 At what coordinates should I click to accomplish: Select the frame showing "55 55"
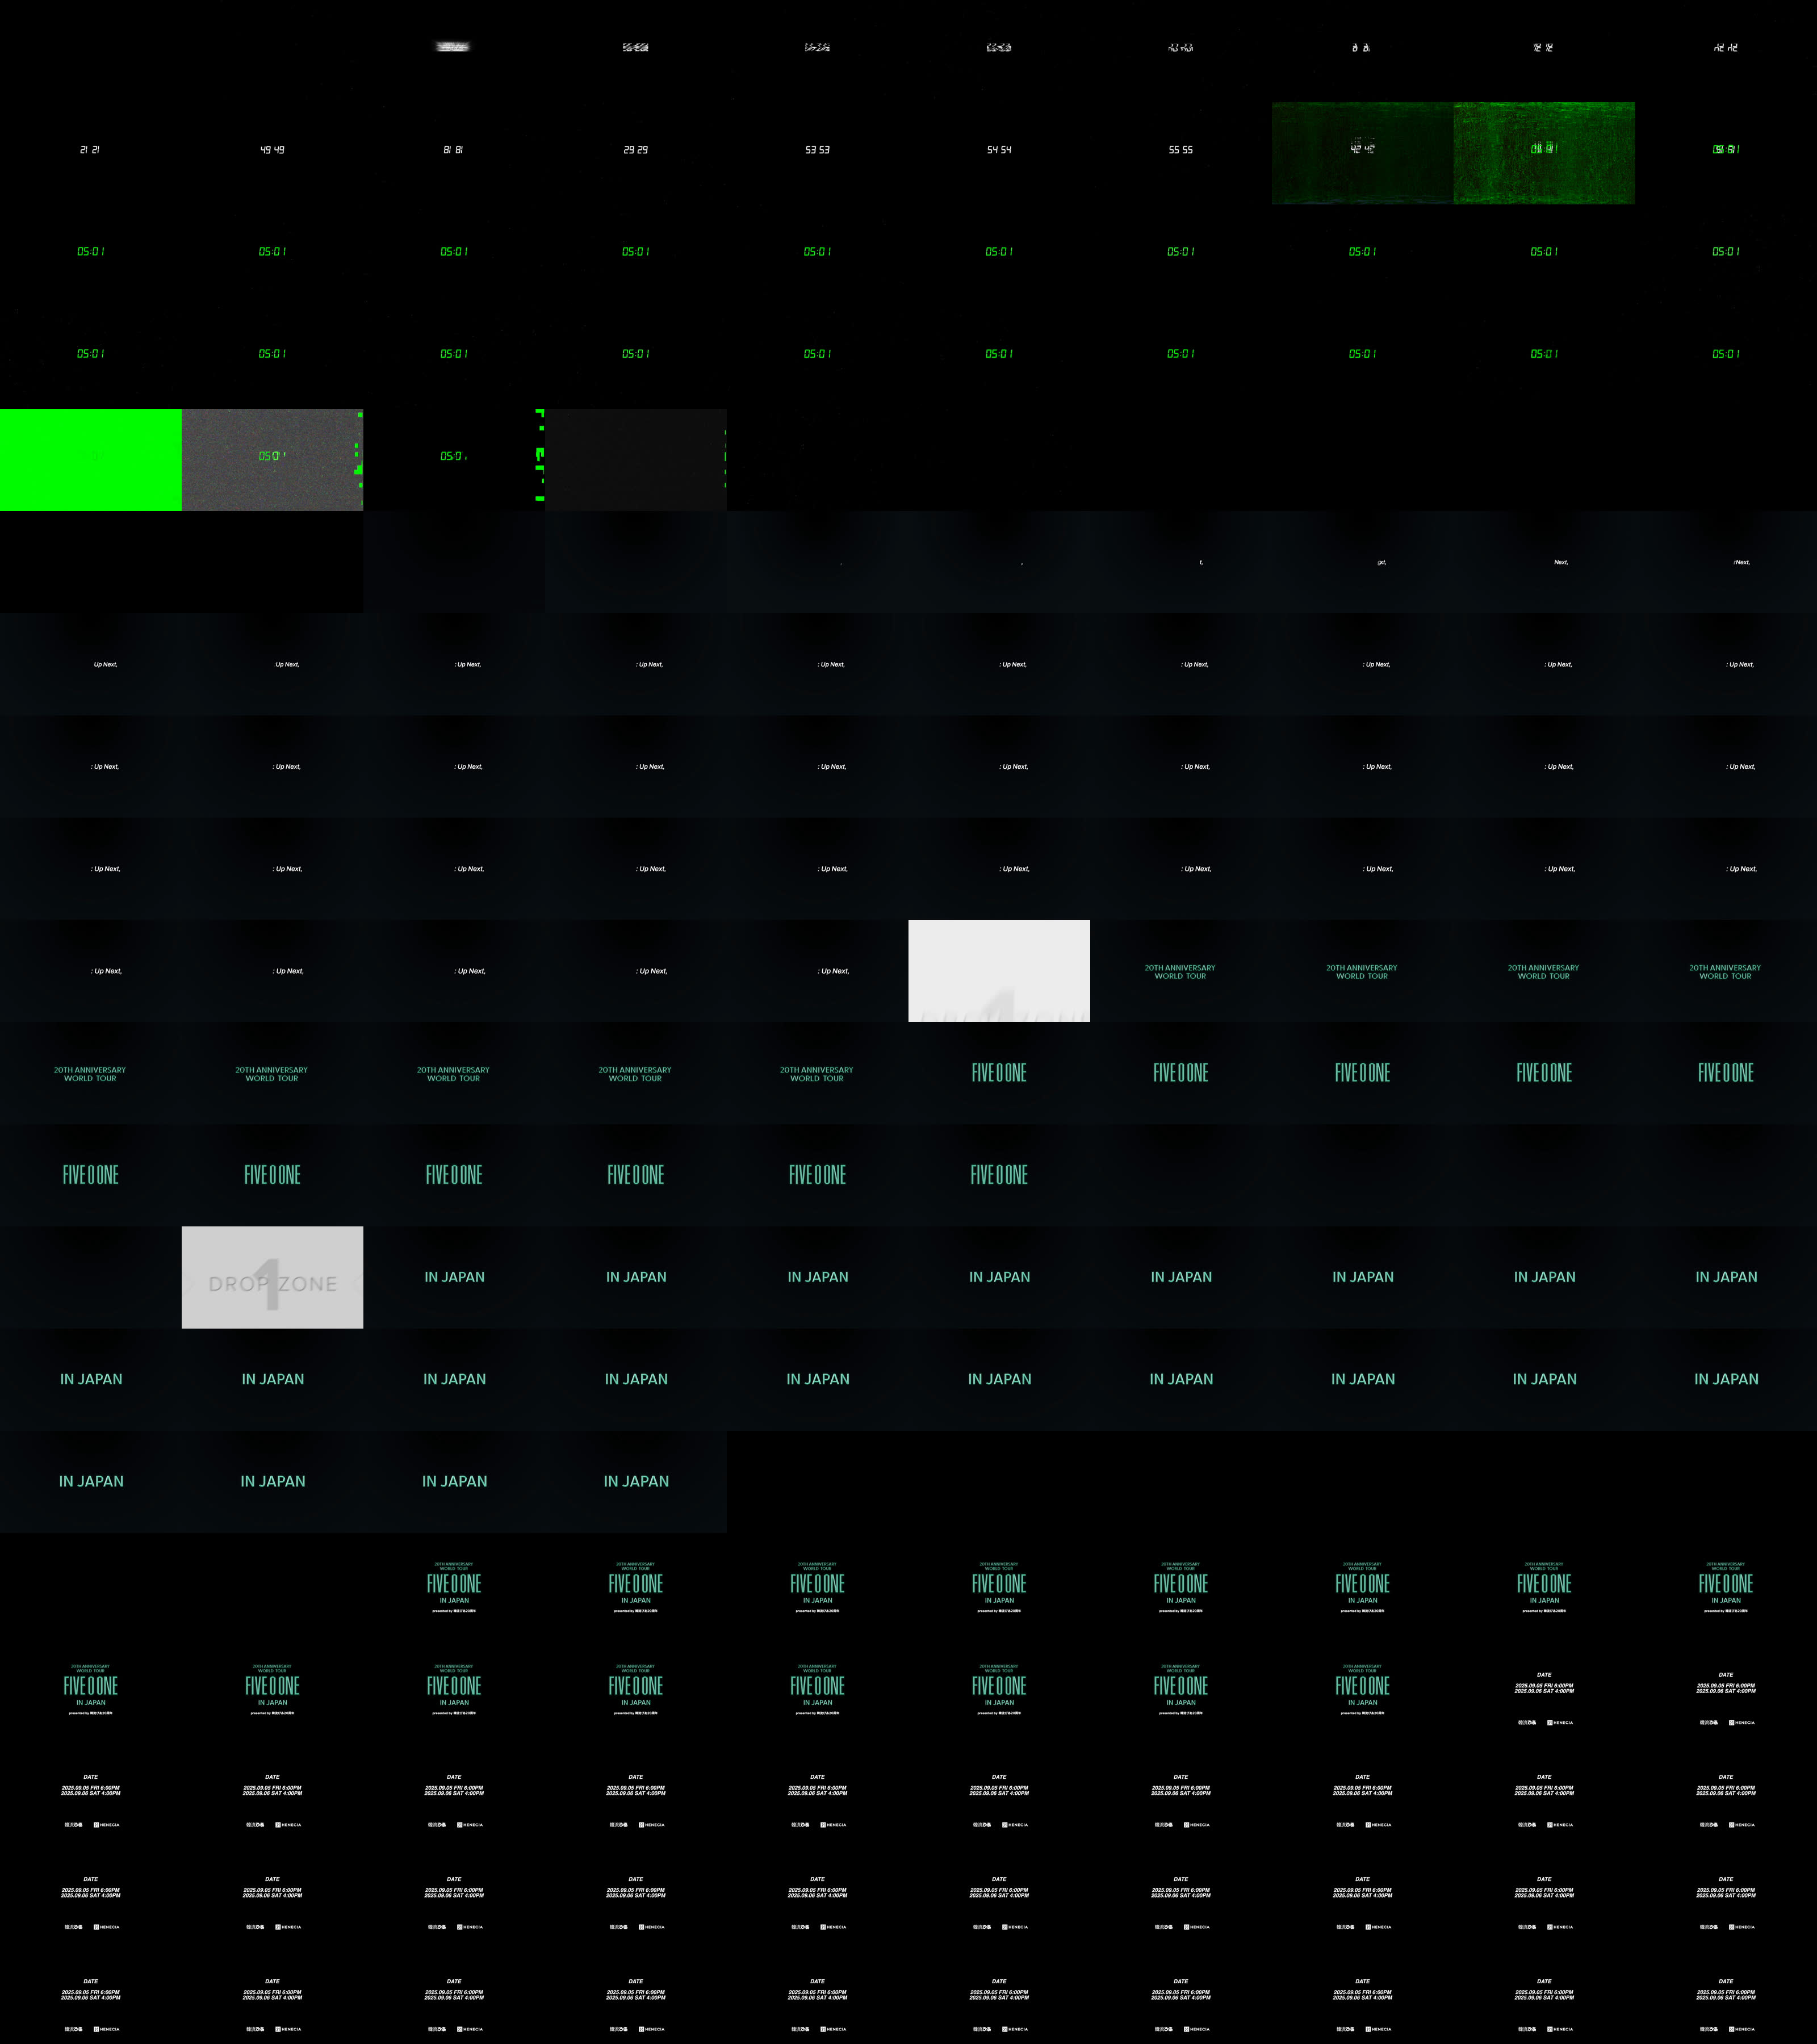[1181, 153]
